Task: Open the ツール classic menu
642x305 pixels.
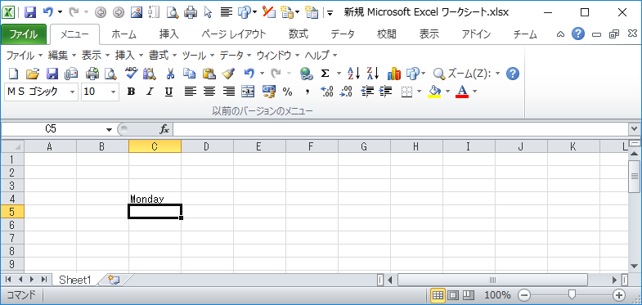Action: click(x=199, y=56)
